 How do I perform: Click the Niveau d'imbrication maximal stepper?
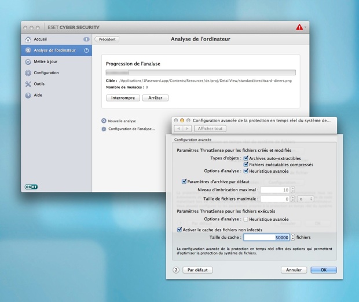coord(292,190)
